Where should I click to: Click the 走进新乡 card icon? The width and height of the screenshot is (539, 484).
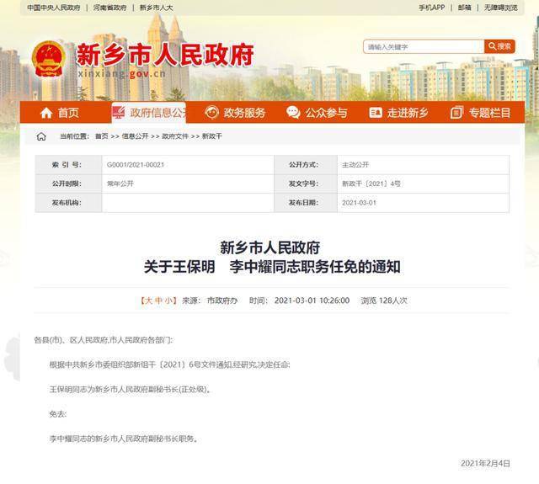375,113
